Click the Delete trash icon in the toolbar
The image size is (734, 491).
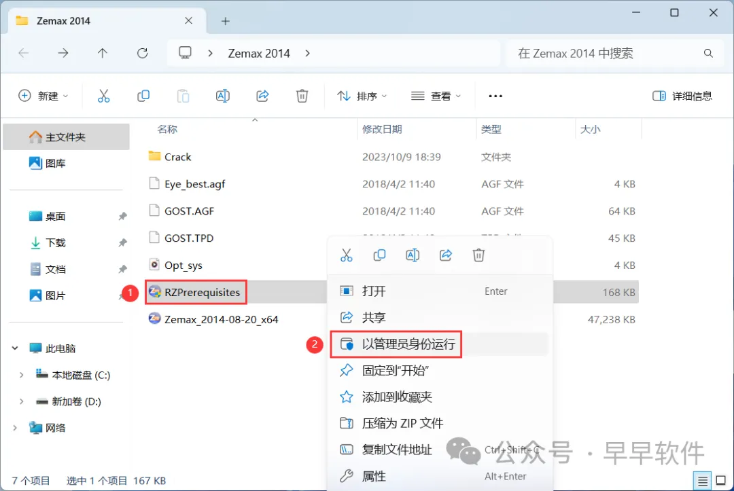point(302,96)
